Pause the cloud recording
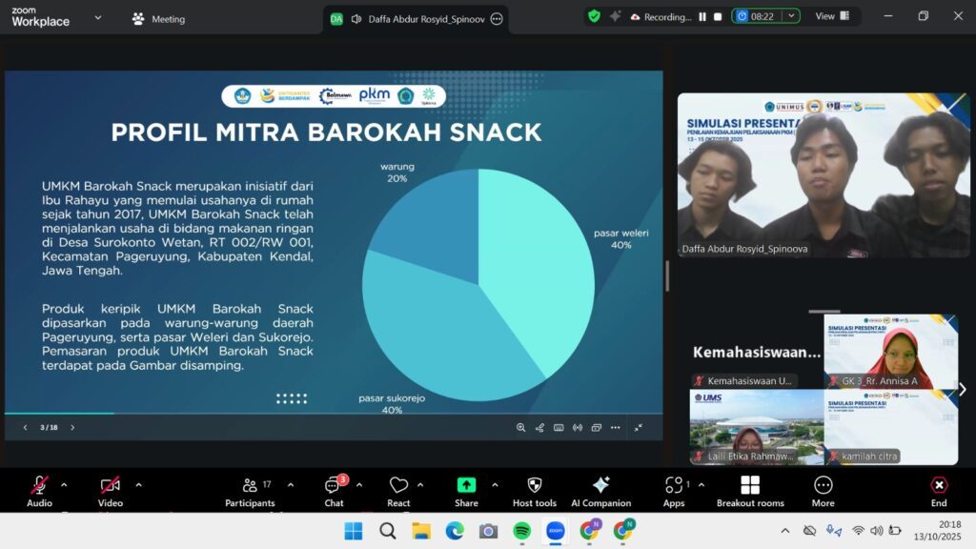Viewport: 976px width, 549px height. (x=702, y=17)
